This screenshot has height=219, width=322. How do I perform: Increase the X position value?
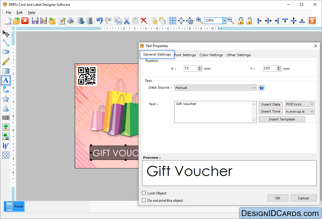(200, 67)
